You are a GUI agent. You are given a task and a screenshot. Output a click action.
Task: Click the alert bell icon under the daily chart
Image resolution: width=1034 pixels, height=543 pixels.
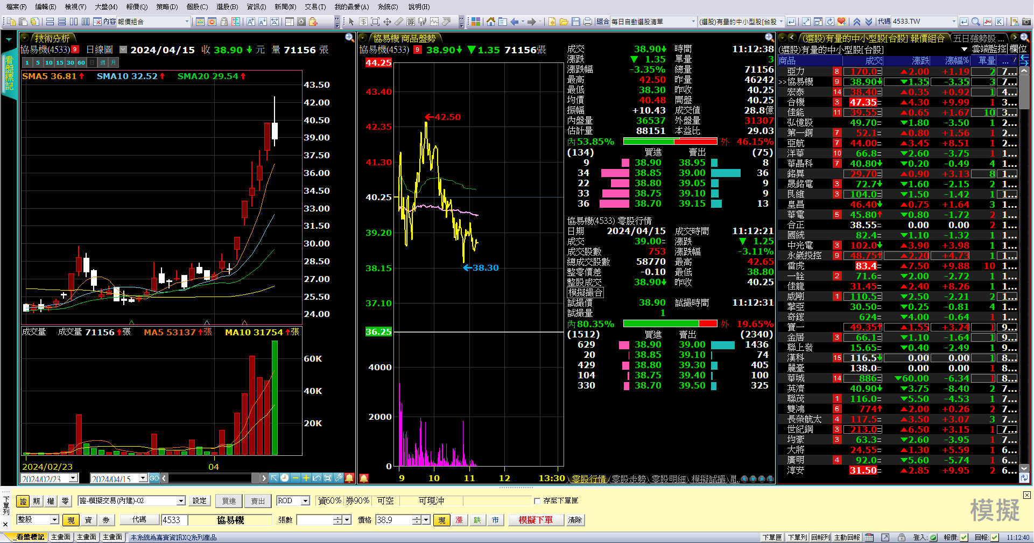[x=349, y=478]
